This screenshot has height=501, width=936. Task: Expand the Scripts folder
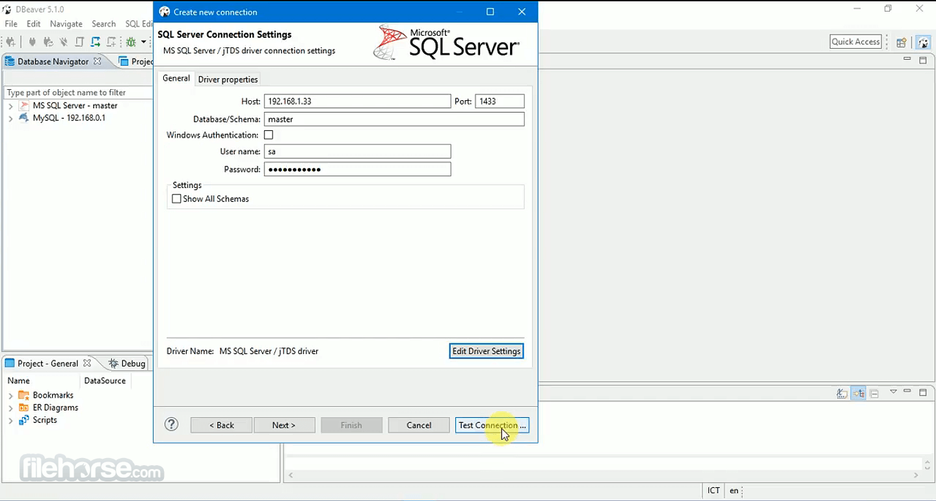pos(10,420)
